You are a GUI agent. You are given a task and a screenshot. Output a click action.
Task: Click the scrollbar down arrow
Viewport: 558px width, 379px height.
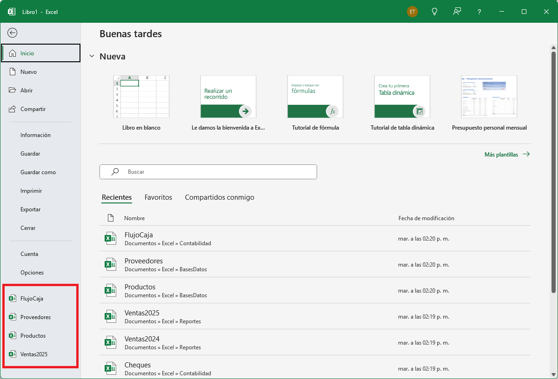pyautogui.click(x=553, y=375)
